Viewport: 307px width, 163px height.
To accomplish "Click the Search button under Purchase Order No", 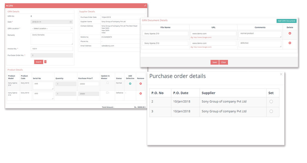I will tap(39, 62).
